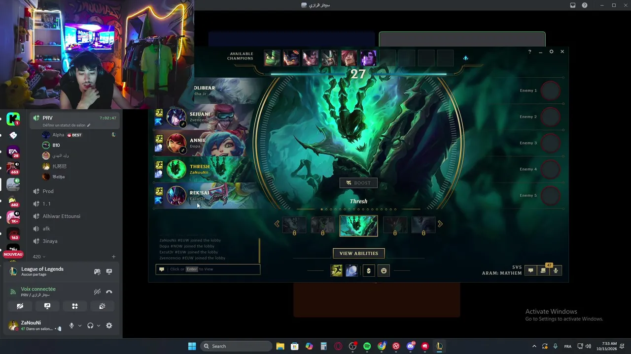Toggle Discord noise suppression
This screenshot has height=354, width=631.
pos(97,292)
